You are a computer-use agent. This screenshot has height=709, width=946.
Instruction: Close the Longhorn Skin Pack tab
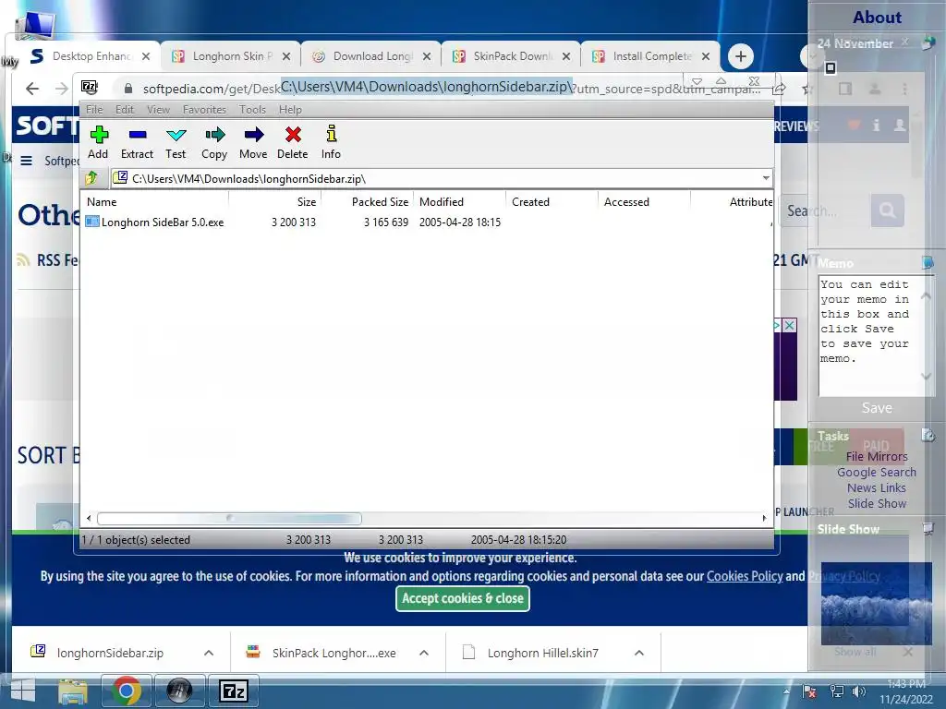point(286,56)
